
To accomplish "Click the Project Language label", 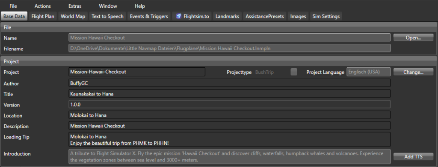I will [325, 72].
